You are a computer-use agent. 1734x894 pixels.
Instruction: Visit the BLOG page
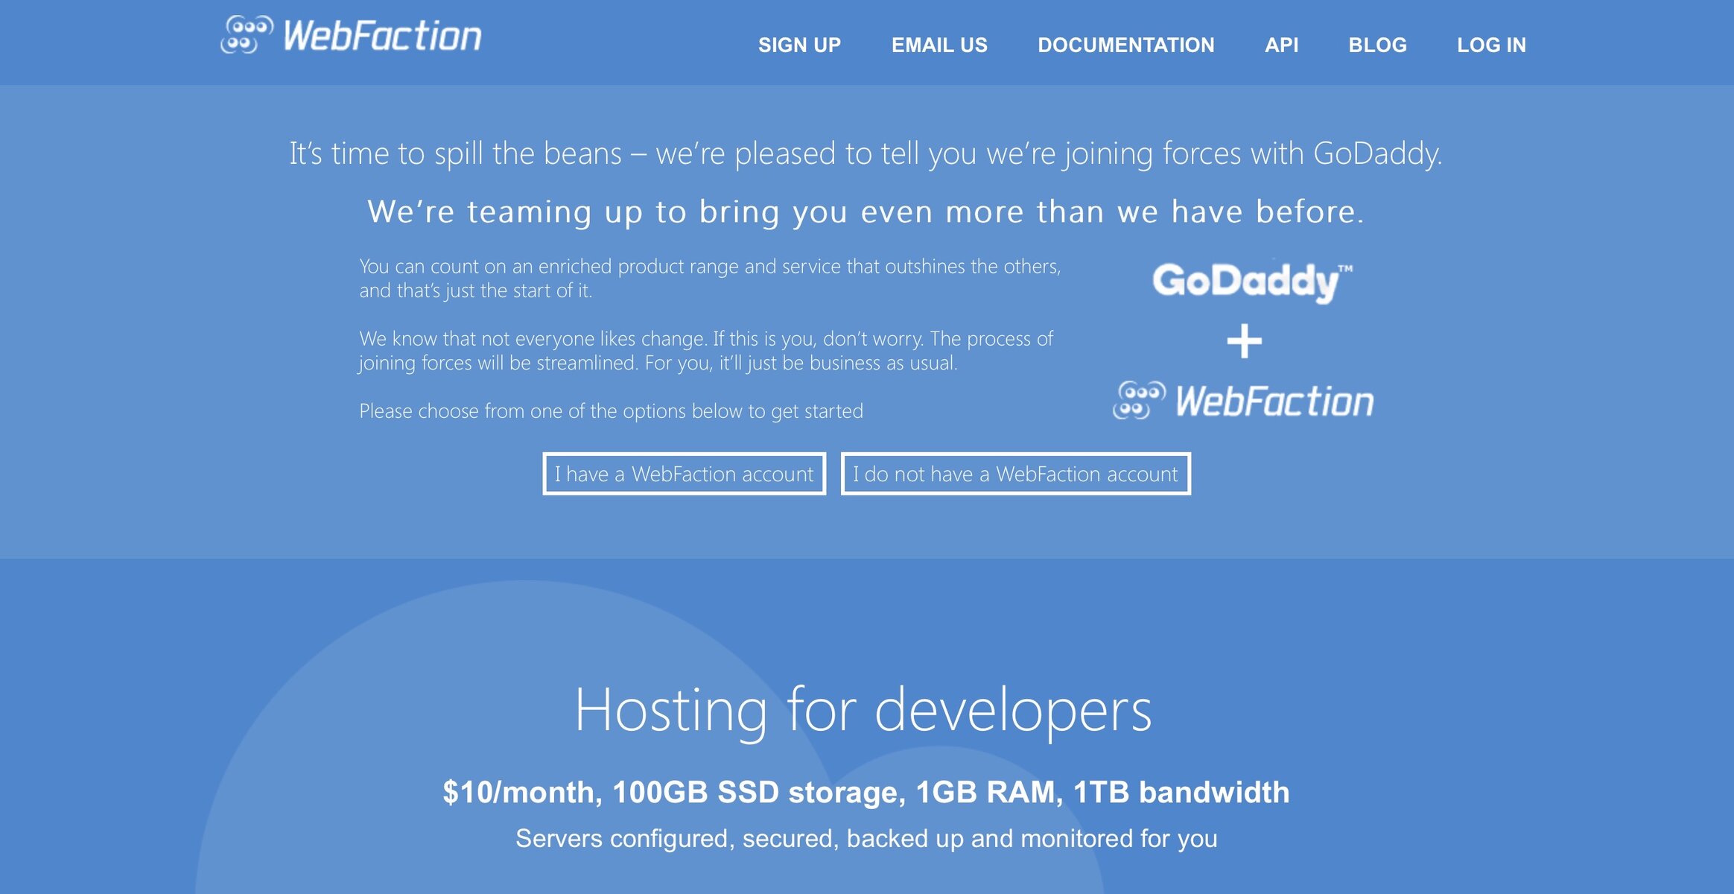pos(1377,45)
